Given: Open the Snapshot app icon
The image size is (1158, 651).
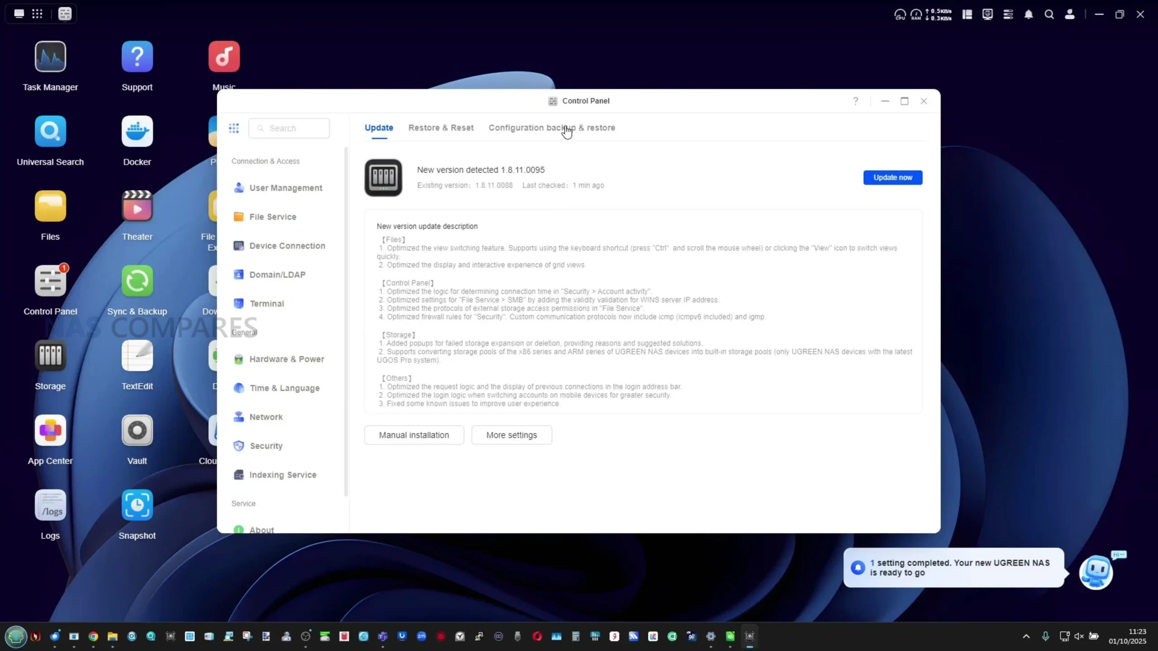Looking at the screenshot, I should (x=137, y=505).
